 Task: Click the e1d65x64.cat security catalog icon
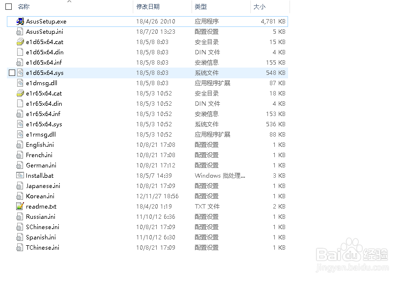tap(20, 42)
